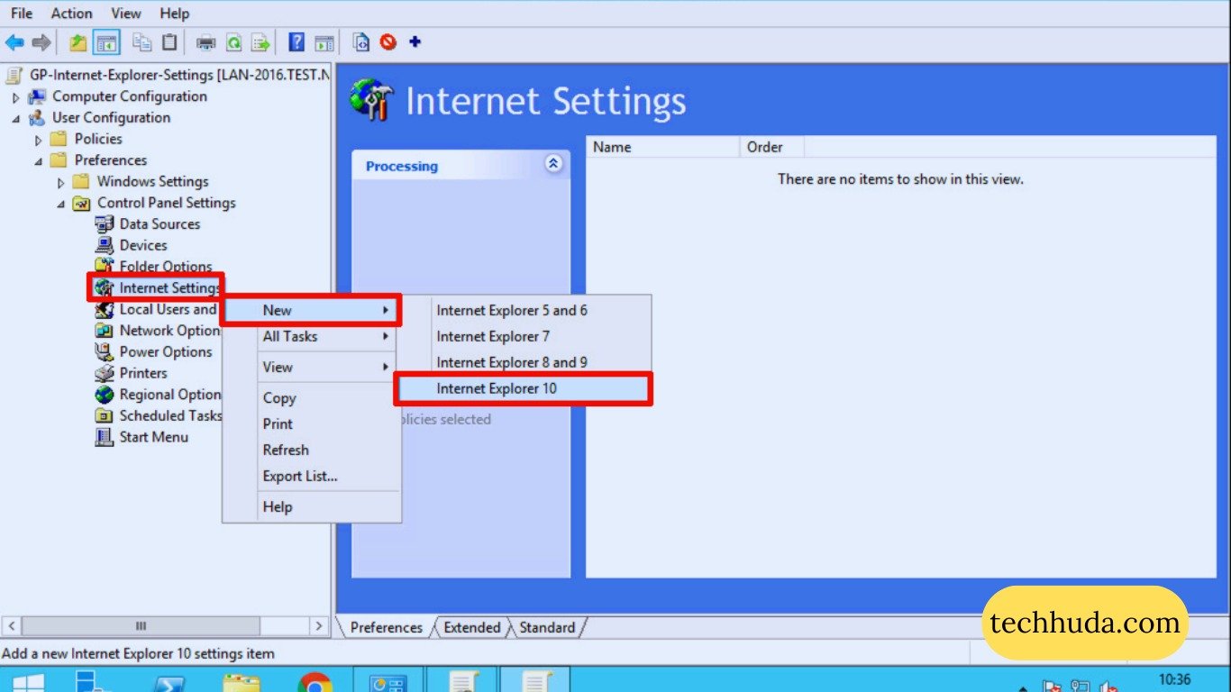Click the blue Back arrow in toolbar

tap(14, 42)
